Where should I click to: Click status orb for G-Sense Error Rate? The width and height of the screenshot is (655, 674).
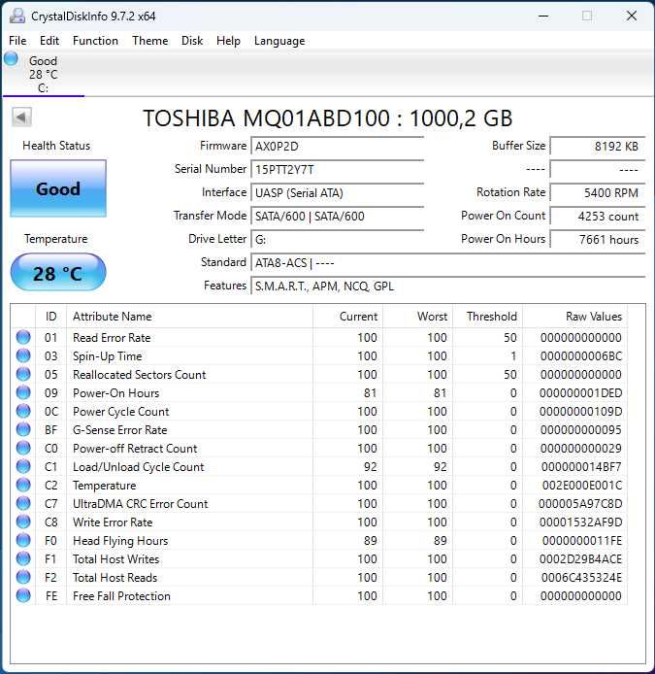tap(23, 430)
